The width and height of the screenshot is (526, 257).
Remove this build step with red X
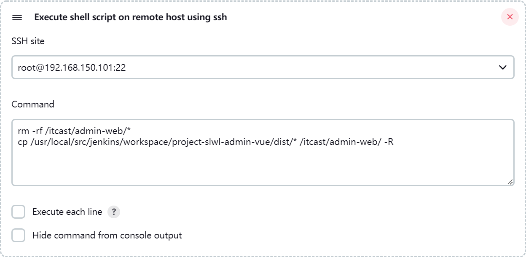click(x=510, y=17)
